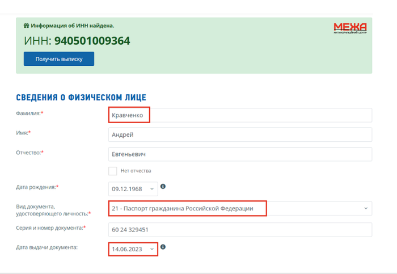Click the "Нет отчества" label text
The width and height of the screenshot is (397, 274).
click(136, 171)
